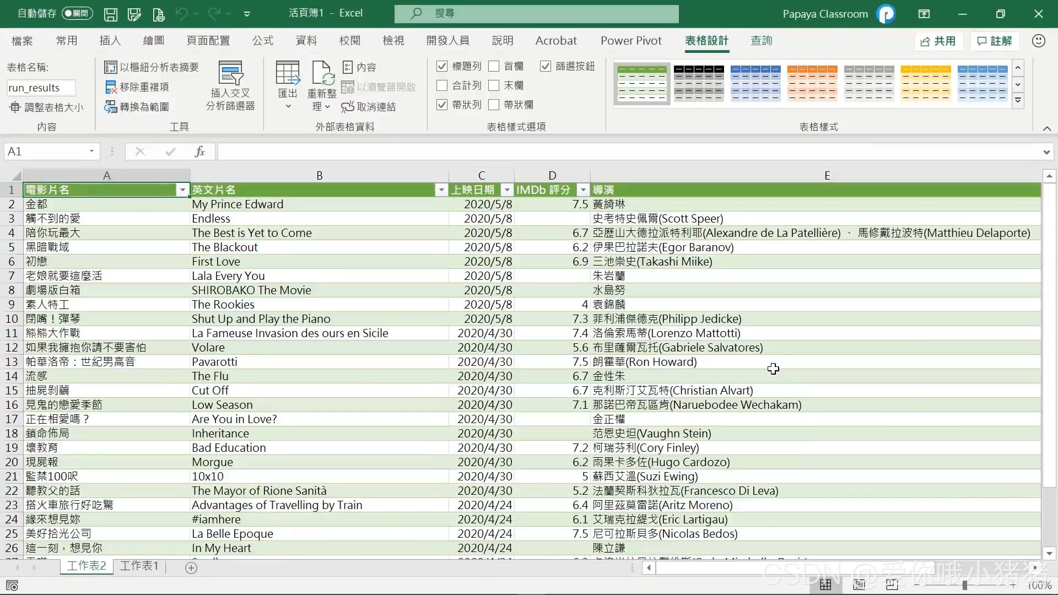Click the Undo arrow icon
This screenshot has width=1058, height=595.
(x=181, y=14)
